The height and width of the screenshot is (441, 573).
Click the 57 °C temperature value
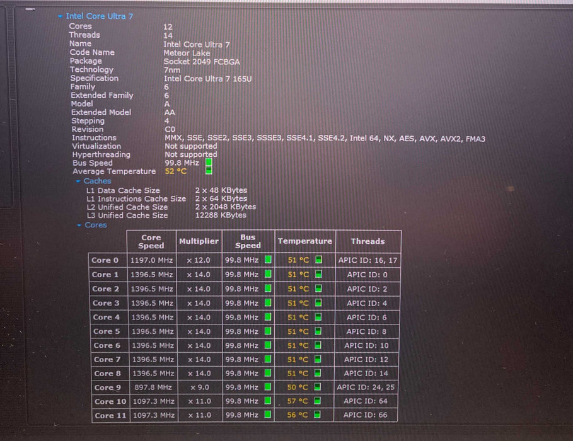pyautogui.click(x=298, y=401)
